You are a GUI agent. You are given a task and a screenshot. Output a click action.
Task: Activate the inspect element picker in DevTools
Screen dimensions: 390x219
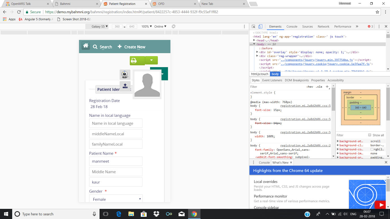(x=253, y=26)
